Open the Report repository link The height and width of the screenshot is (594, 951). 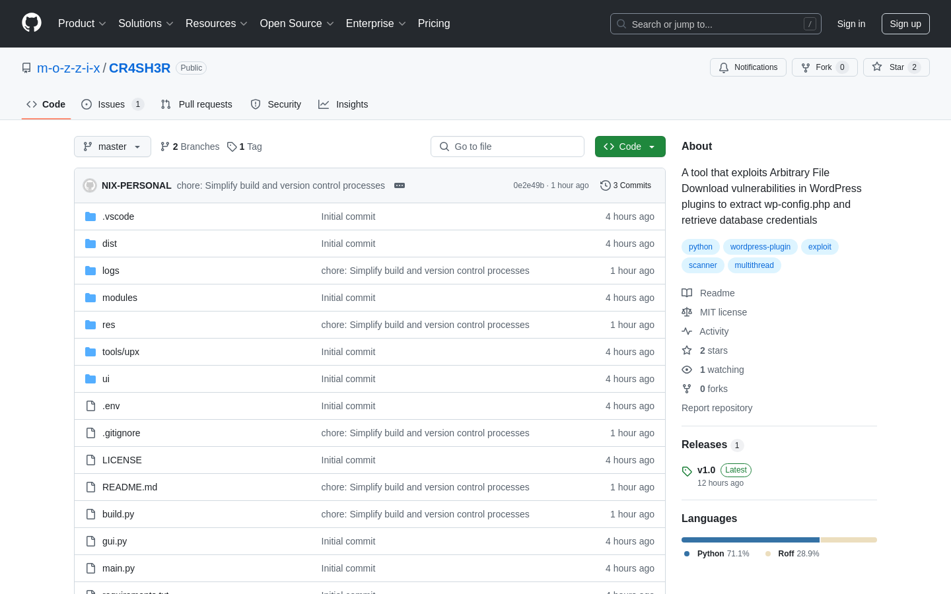(717, 408)
